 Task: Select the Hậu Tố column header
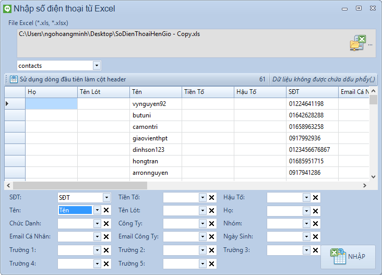(260, 92)
